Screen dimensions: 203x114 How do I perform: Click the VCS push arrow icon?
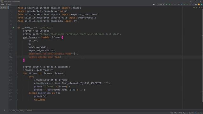(x=187, y=4)
